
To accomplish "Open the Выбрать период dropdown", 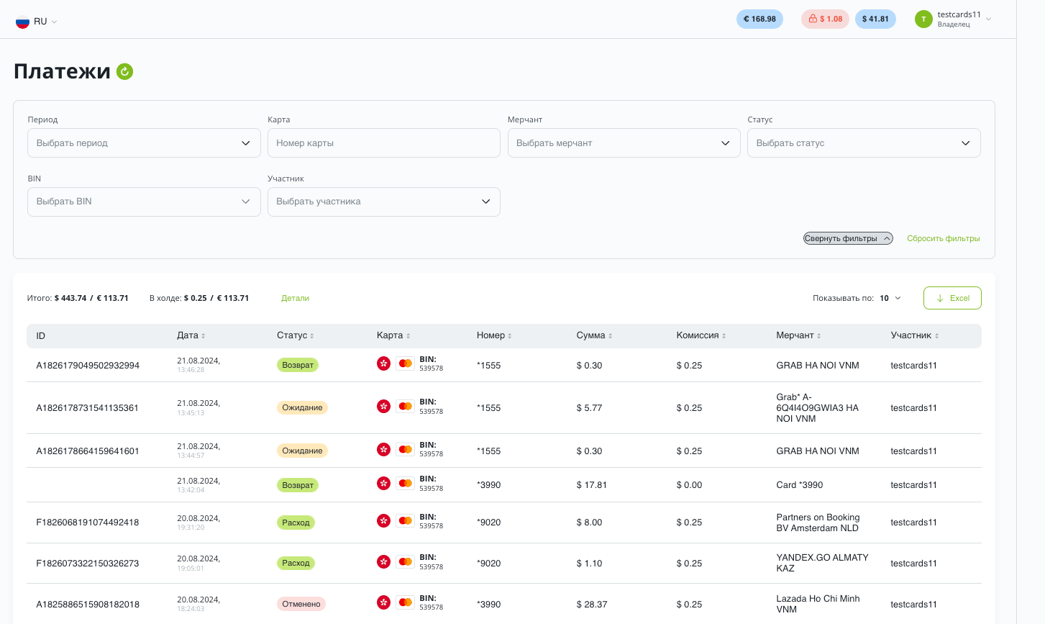I will 144,143.
